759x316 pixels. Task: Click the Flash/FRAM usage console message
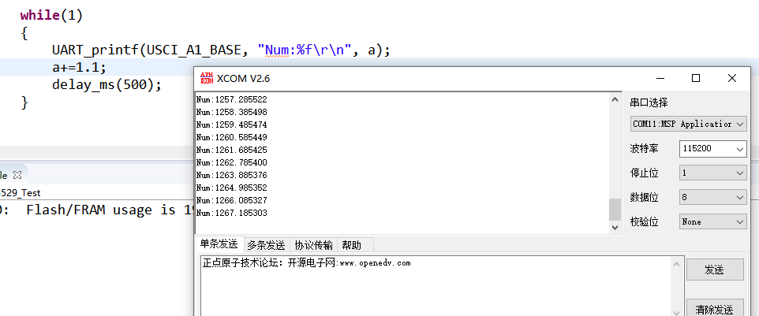[x=110, y=210]
